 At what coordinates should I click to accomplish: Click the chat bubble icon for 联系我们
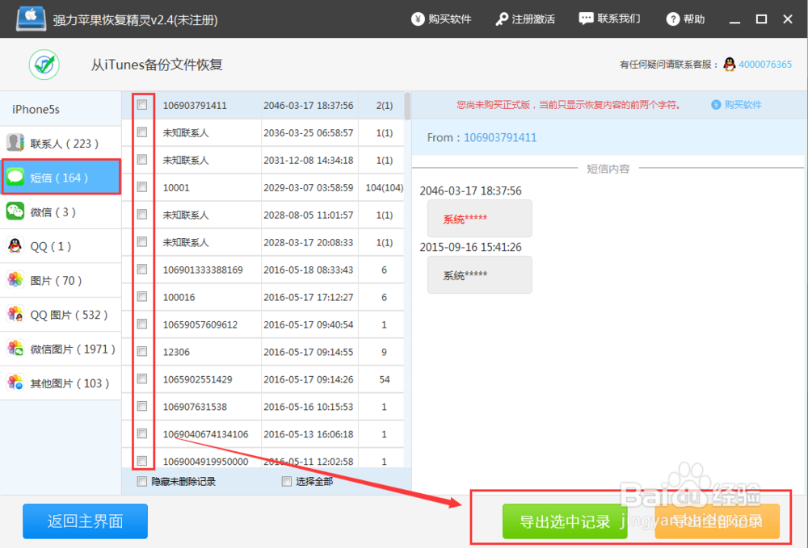point(586,19)
